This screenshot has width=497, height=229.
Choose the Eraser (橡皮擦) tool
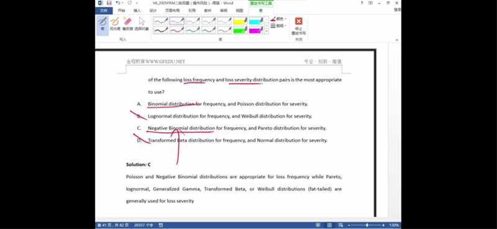pos(127,24)
